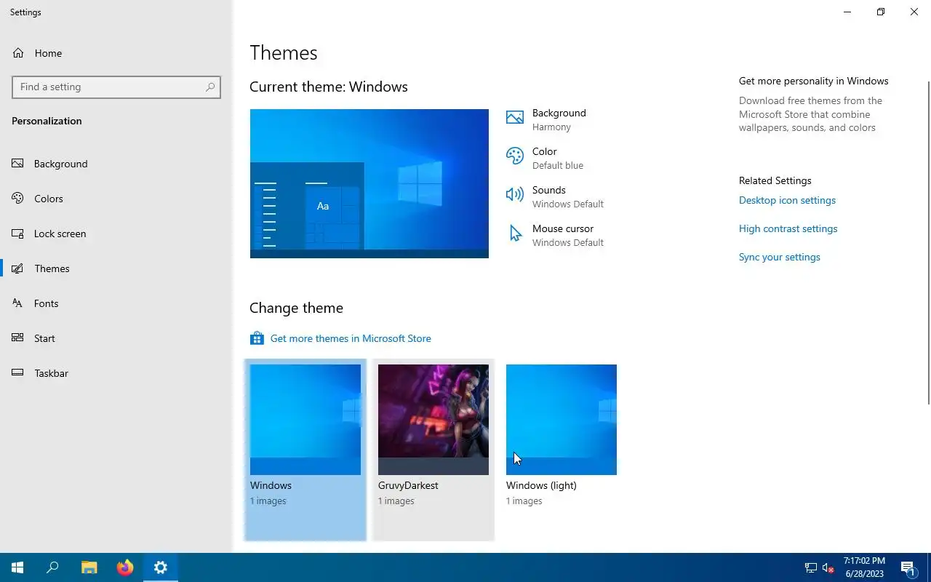Click the Color palette icon

click(x=515, y=156)
